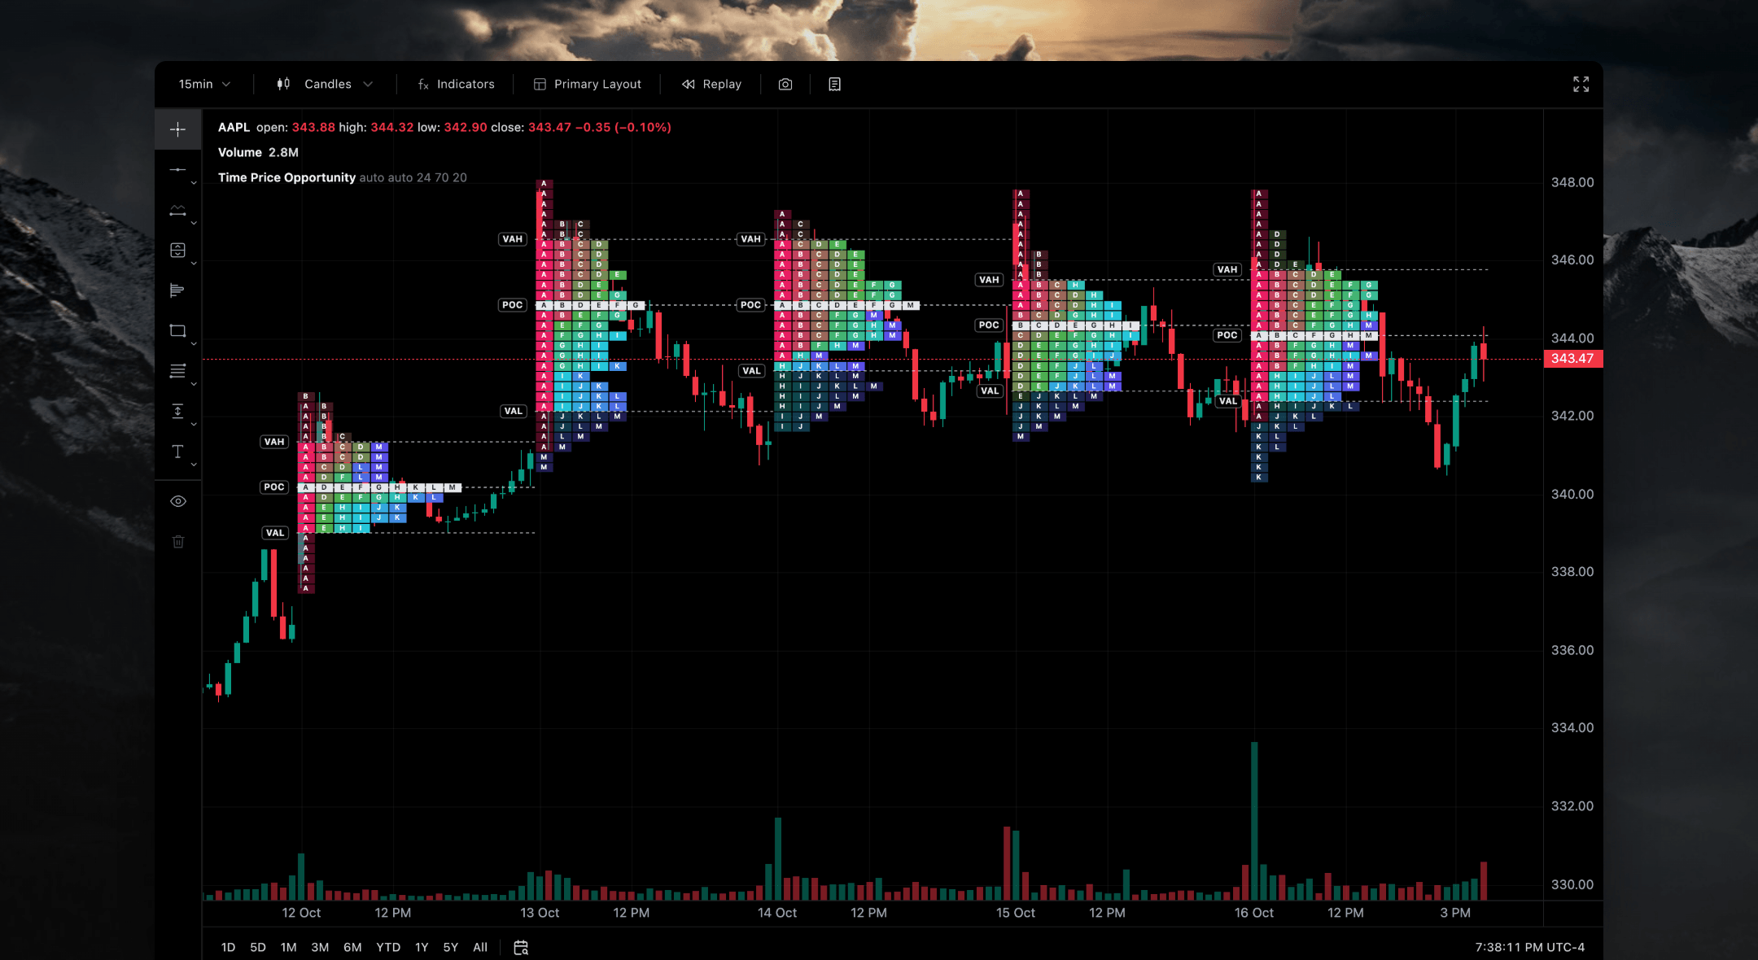
Task: Switch range to YTD
Action: pyautogui.click(x=388, y=947)
